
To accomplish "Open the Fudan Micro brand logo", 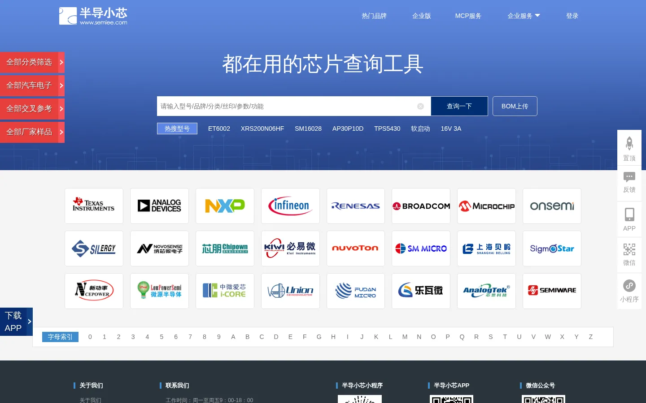I will tap(356, 291).
